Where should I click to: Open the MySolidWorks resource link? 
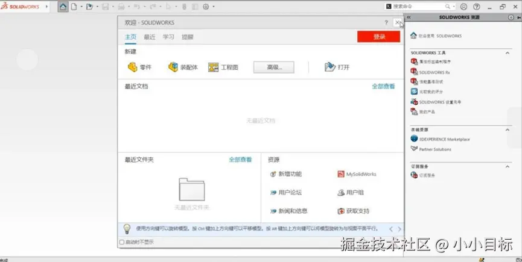pyautogui.click(x=357, y=174)
